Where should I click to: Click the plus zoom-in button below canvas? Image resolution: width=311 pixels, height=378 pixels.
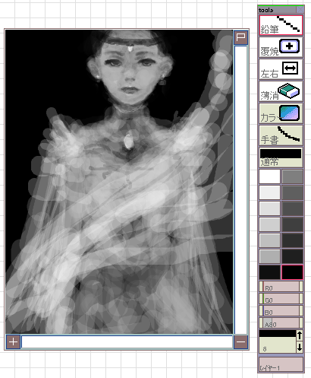pos(13,341)
